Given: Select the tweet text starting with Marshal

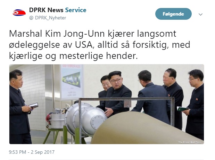Looking at the screenshot, I should (x=100, y=45).
